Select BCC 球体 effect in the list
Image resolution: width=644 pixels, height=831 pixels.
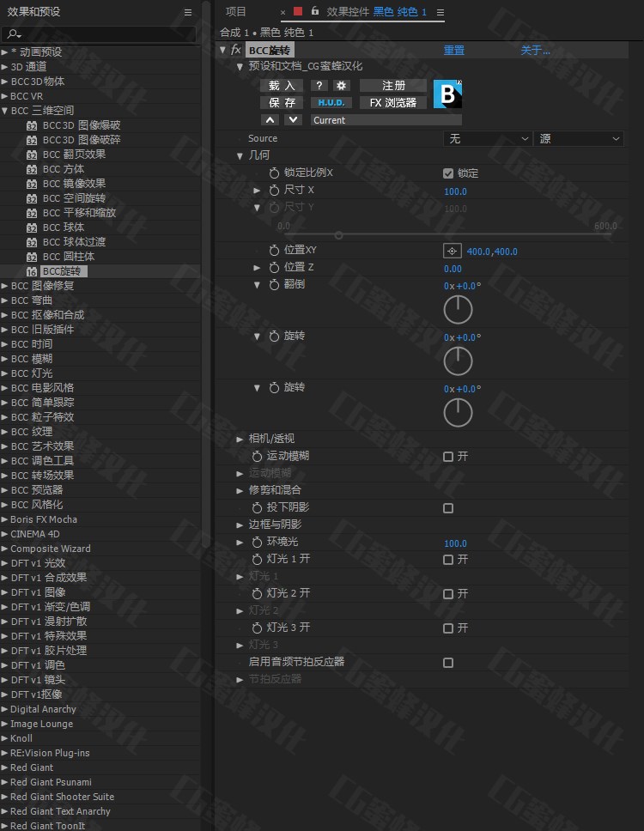(x=63, y=227)
